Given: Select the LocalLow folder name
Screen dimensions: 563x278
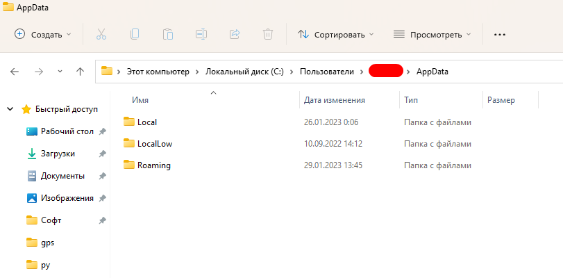Looking at the screenshot, I should coord(155,144).
